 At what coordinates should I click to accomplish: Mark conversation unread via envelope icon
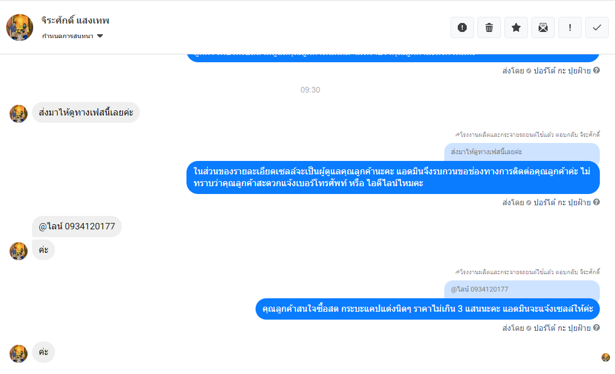pos(543,27)
